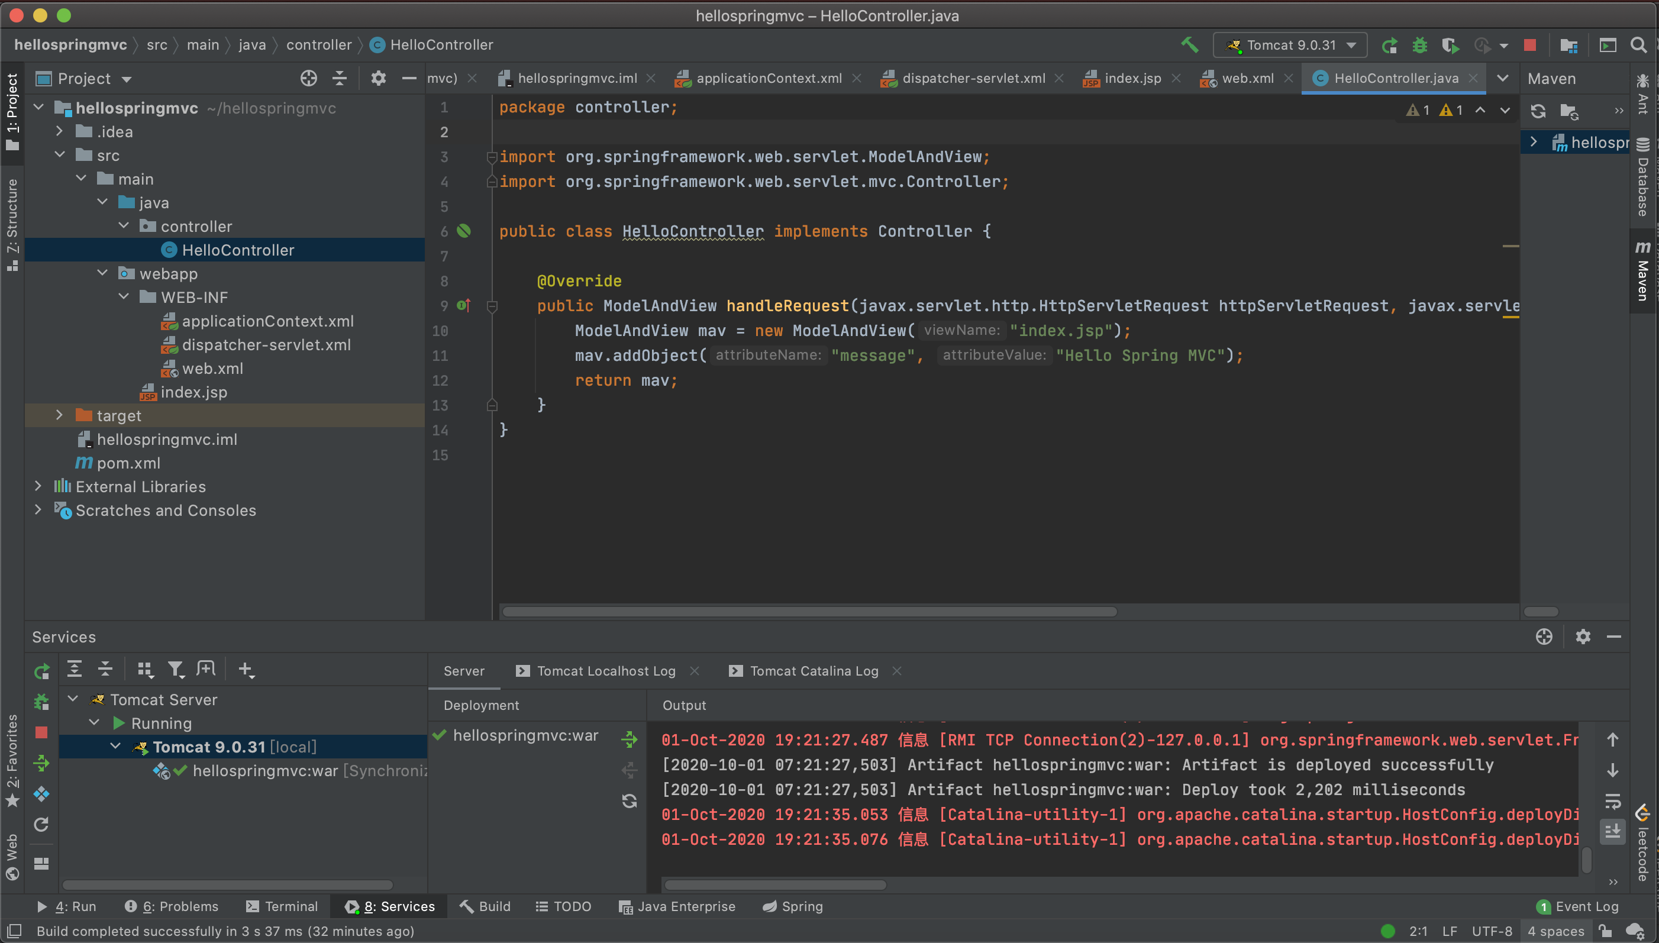Click the Search Everywhere magnifier icon

click(x=1638, y=46)
